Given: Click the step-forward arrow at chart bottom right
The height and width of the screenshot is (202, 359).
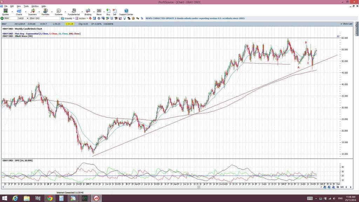Looking at the screenshot, I should [351, 187].
